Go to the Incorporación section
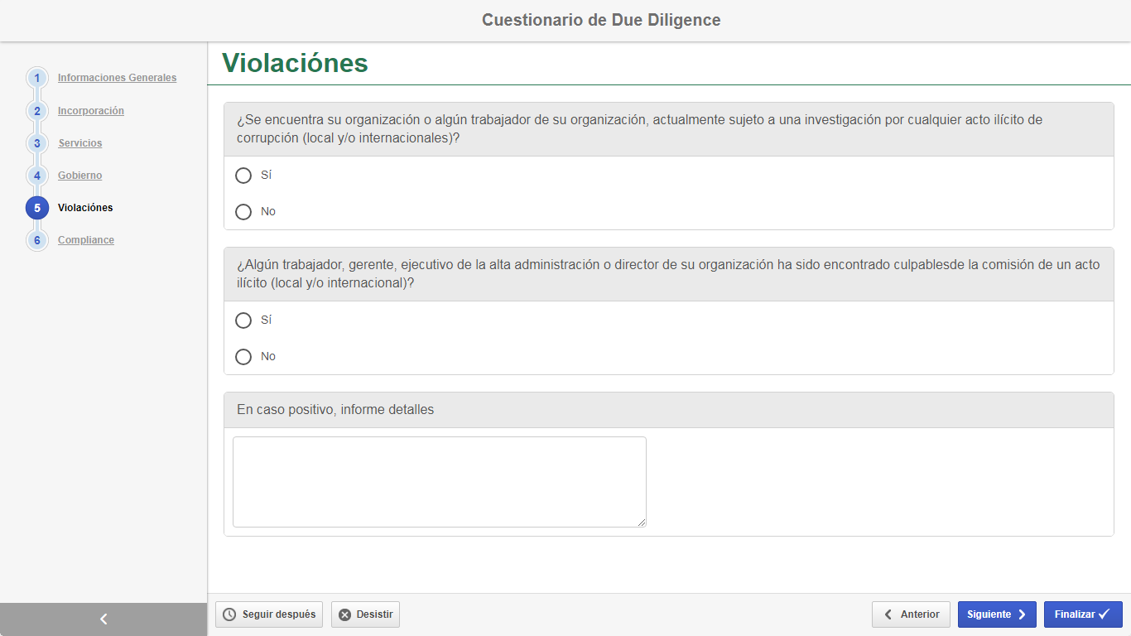Image resolution: width=1131 pixels, height=636 pixels. point(91,111)
